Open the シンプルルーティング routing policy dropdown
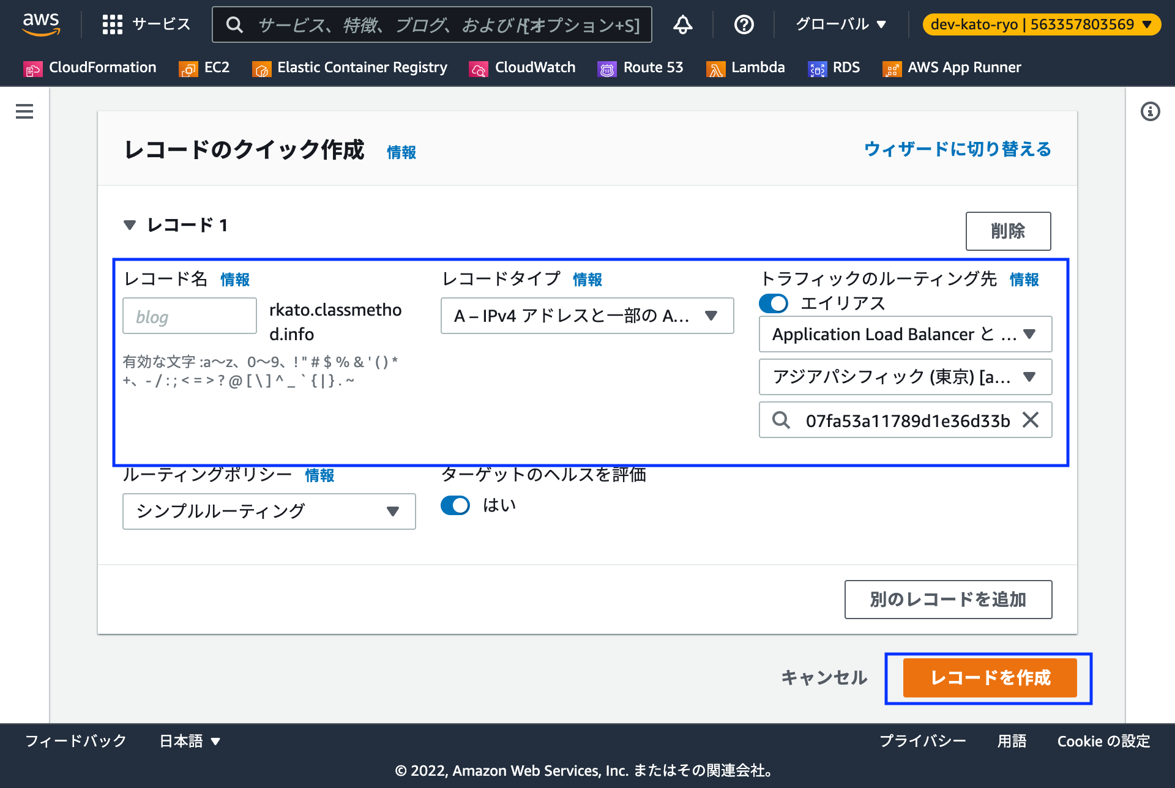 pyautogui.click(x=269, y=511)
